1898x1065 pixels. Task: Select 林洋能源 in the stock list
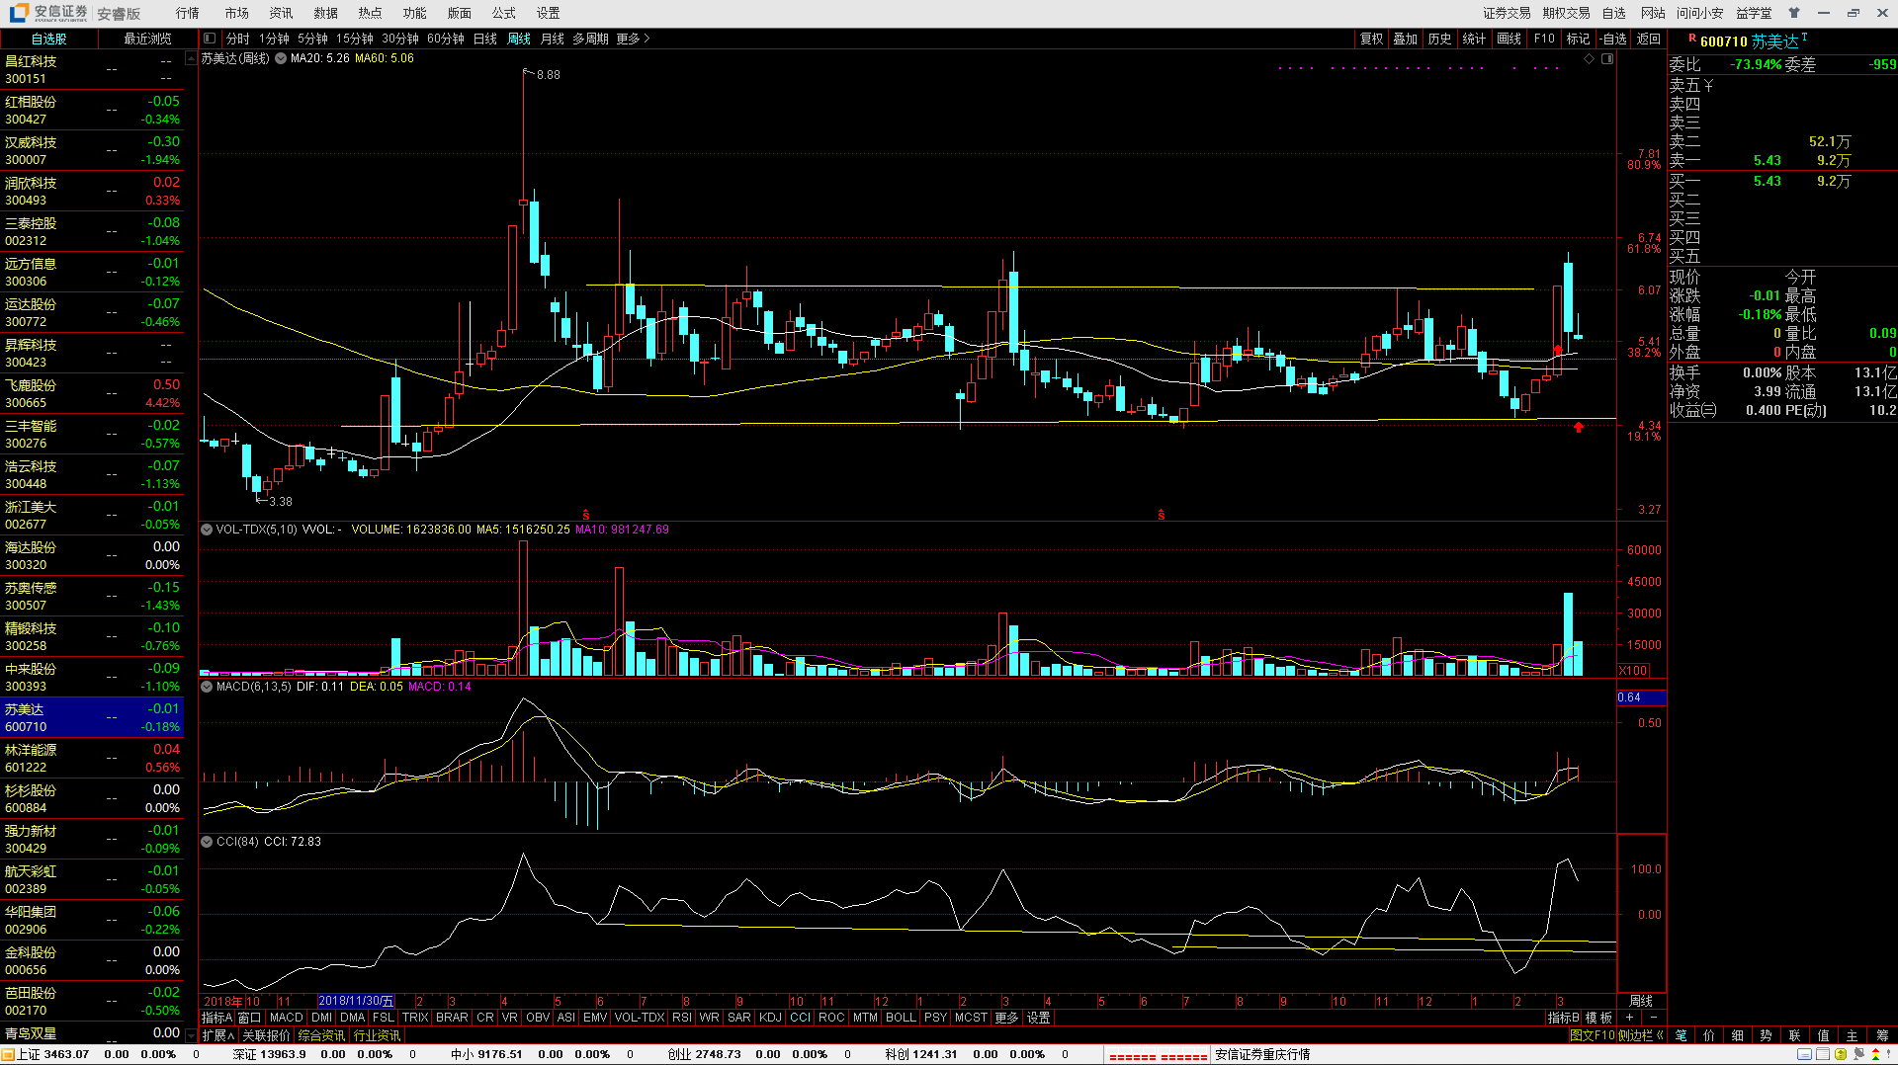[x=92, y=759]
